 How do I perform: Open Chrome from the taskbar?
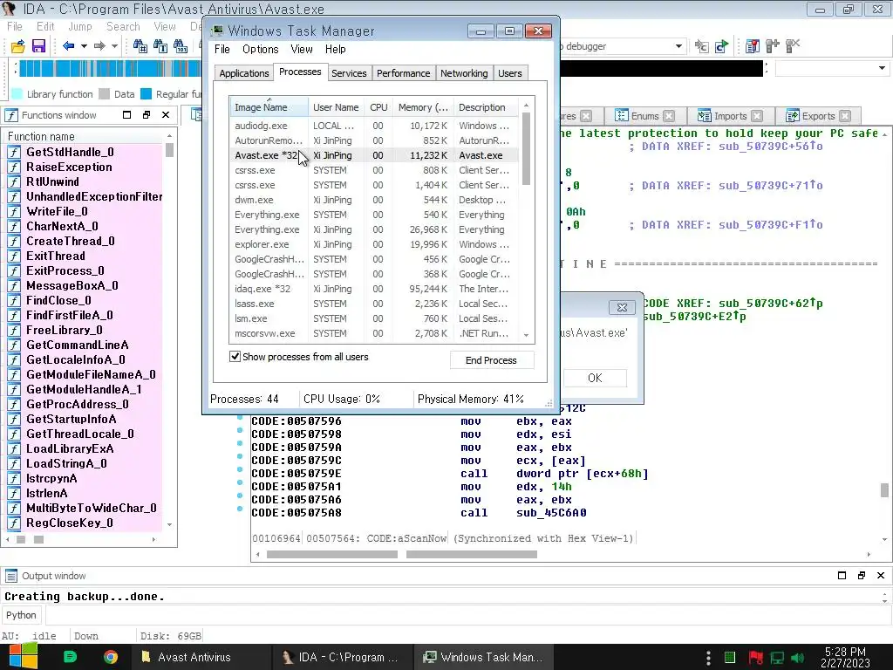coord(111,657)
